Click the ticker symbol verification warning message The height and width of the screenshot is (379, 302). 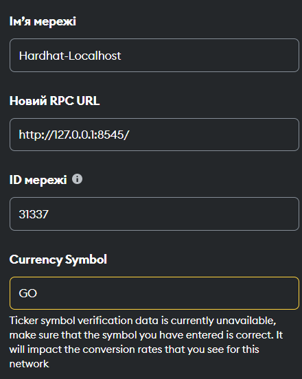(x=146, y=342)
